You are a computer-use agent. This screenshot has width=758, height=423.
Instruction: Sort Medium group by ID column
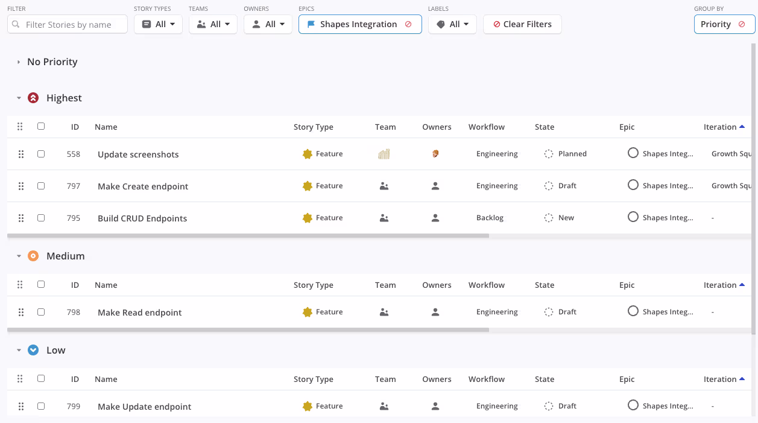[75, 285]
